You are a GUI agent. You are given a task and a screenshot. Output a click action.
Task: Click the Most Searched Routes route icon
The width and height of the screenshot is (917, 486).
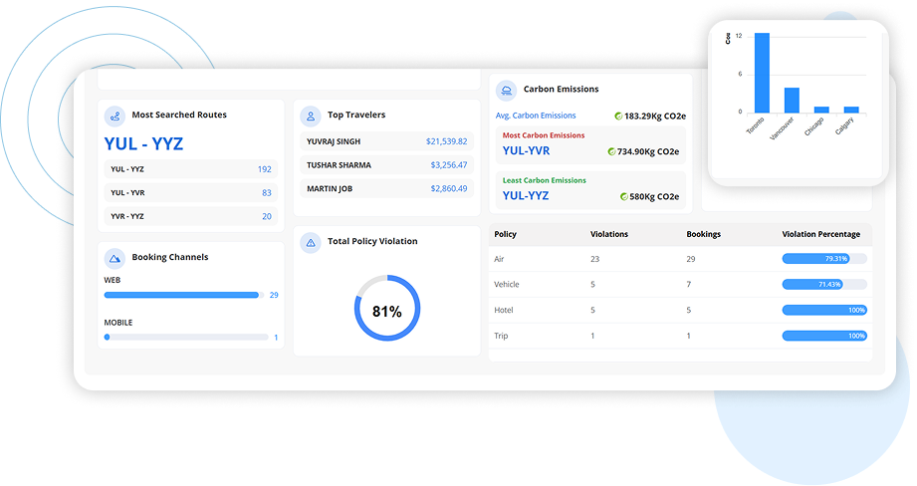tap(115, 116)
